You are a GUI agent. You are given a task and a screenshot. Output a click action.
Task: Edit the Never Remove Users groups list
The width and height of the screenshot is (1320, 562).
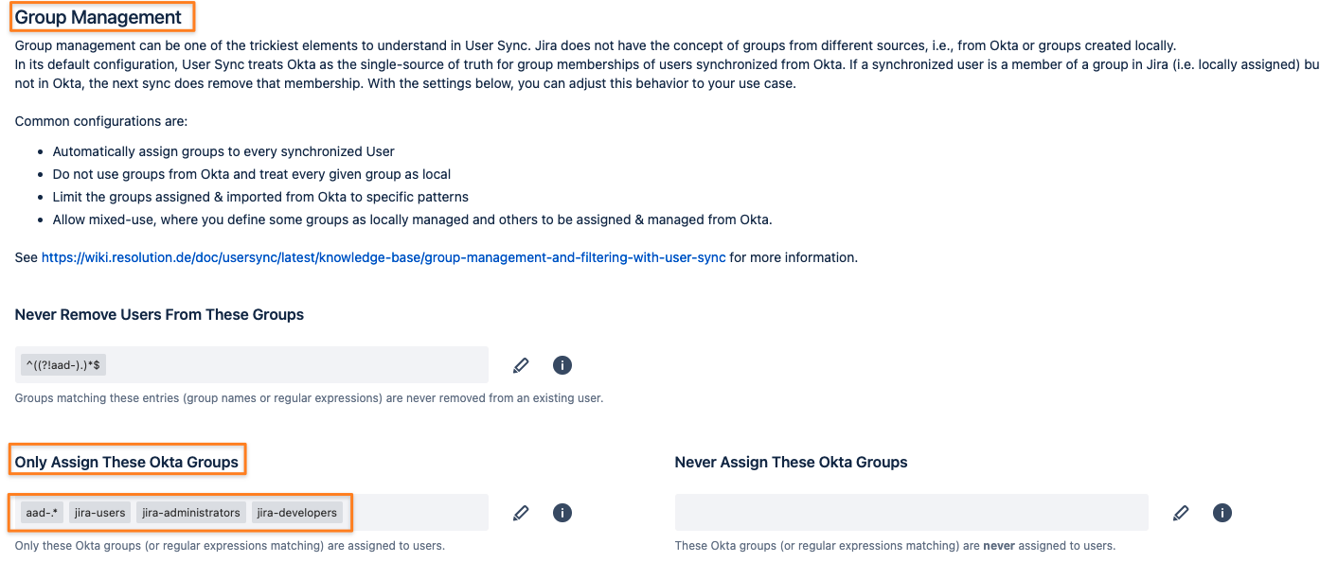(520, 365)
